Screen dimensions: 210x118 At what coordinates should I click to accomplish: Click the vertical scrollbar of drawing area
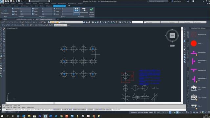[x=182, y=65]
